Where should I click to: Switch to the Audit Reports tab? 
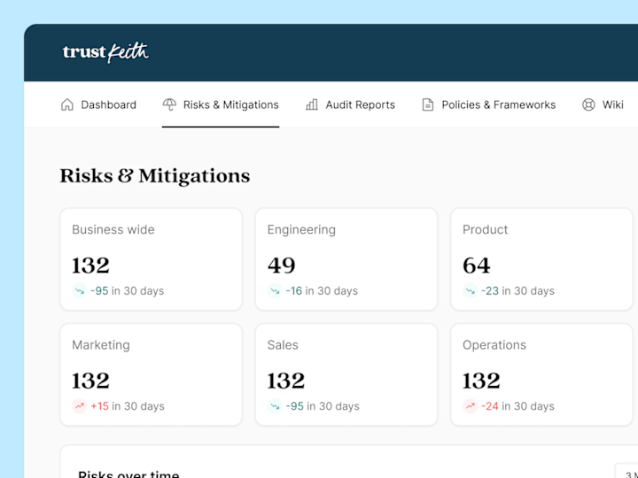point(350,104)
